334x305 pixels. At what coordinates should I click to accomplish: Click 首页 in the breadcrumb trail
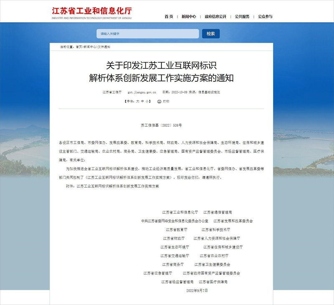pos(79,47)
